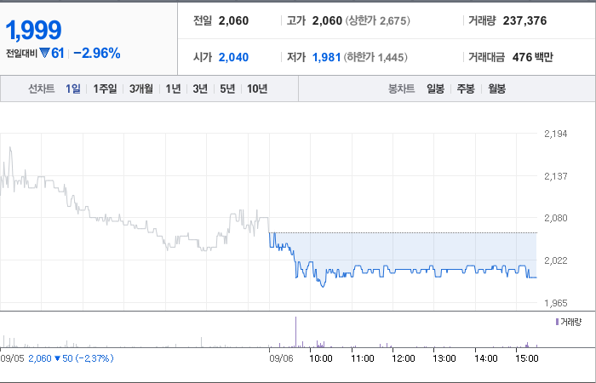Click the 13:00 time axis label
This screenshot has height=383, width=596.
[444, 358]
